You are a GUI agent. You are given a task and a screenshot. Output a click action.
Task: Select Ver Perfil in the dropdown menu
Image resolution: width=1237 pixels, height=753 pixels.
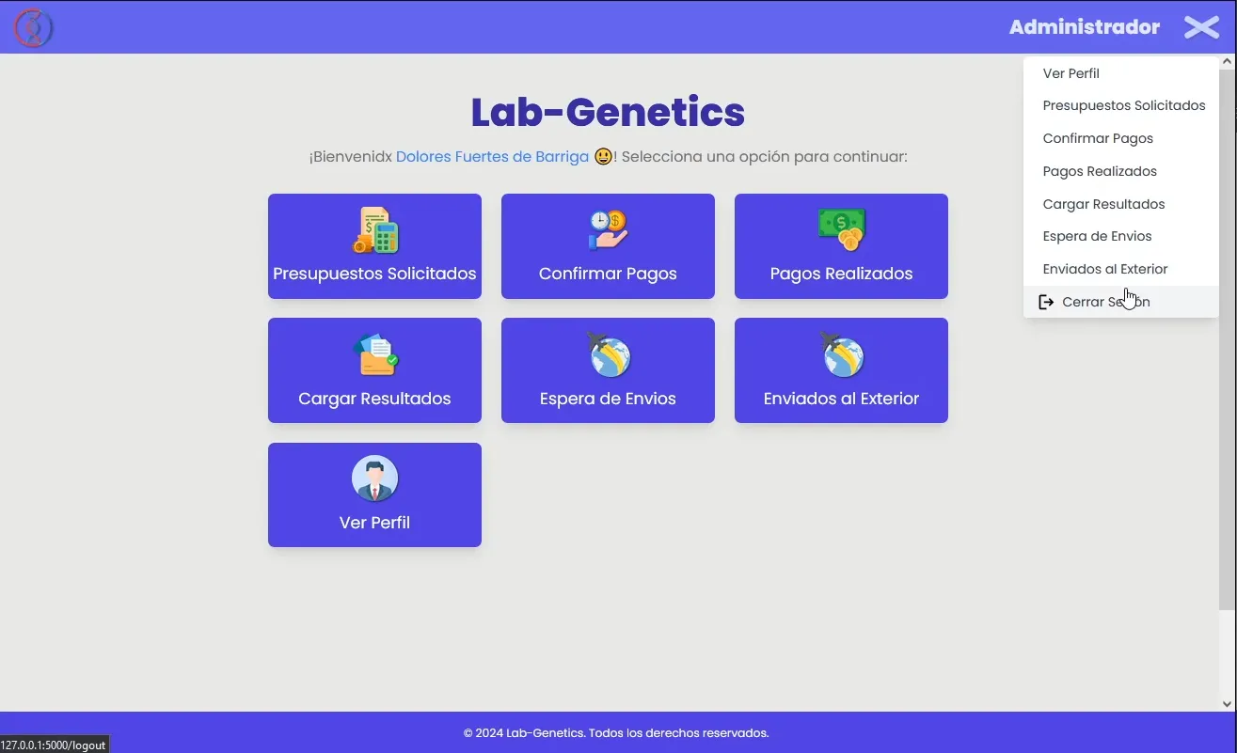click(x=1070, y=73)
